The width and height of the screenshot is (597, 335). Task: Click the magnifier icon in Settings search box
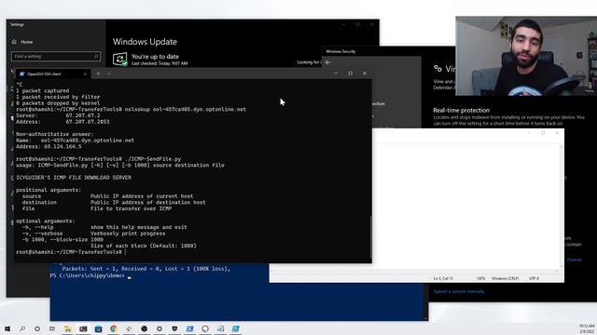coord(96,56)
